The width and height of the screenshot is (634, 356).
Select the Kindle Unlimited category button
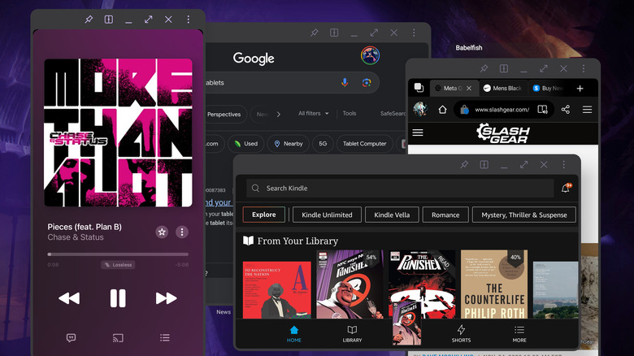[x=327, y=215]
